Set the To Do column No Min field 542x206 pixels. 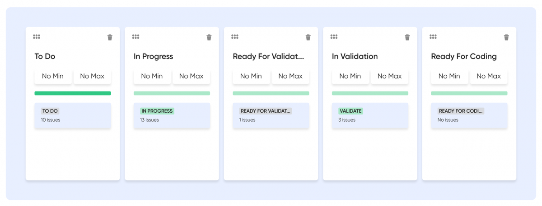pos(53,76)
